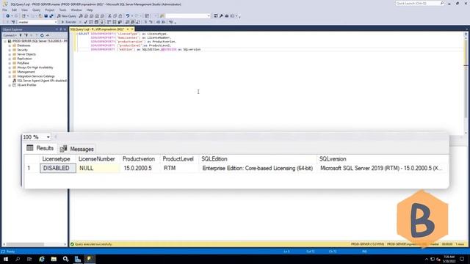
Task: Open the Windows Start menu
Action: [x=6, y=259]
